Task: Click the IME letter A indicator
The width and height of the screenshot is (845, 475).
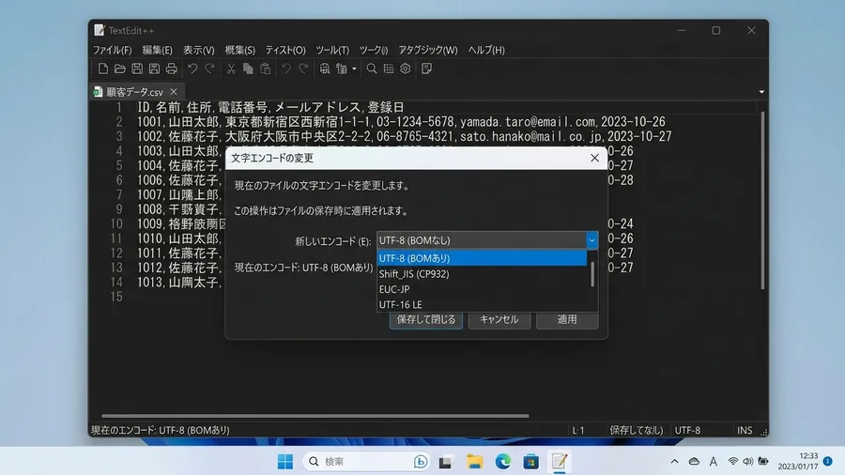Action: click(713, 462)
